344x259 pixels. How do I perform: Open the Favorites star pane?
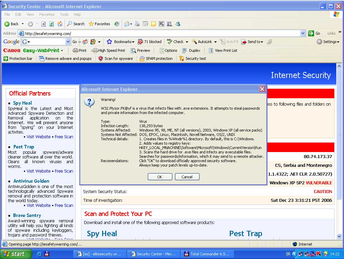click(x=91, y=24)
